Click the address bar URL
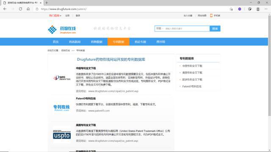 point(64,9)
